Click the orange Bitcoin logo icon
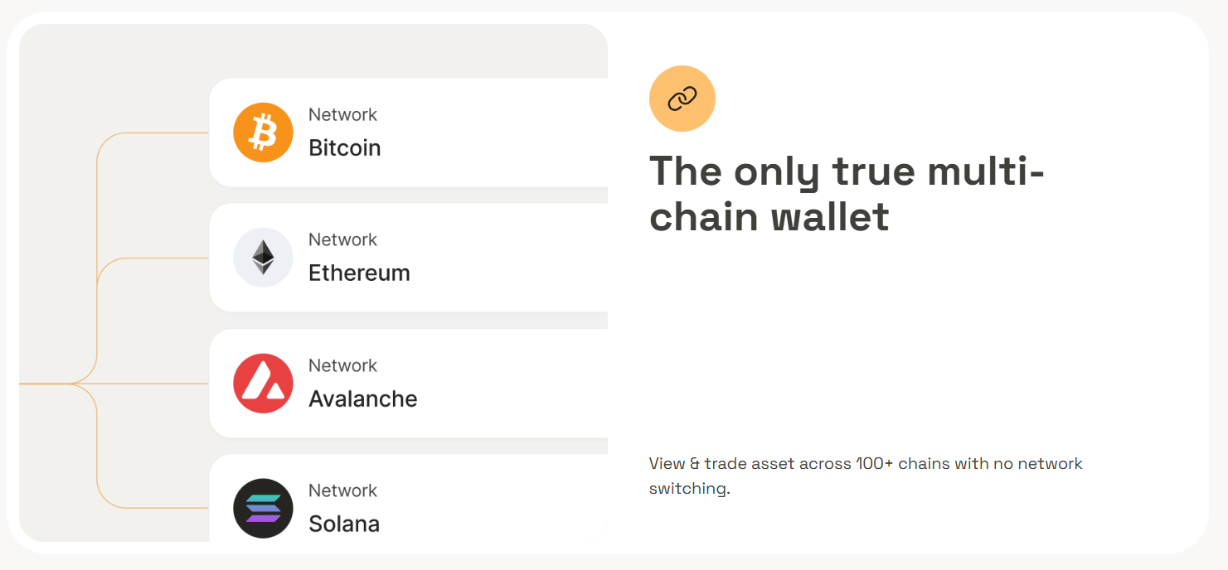The image size is (1228, 570). pos(263,133)
